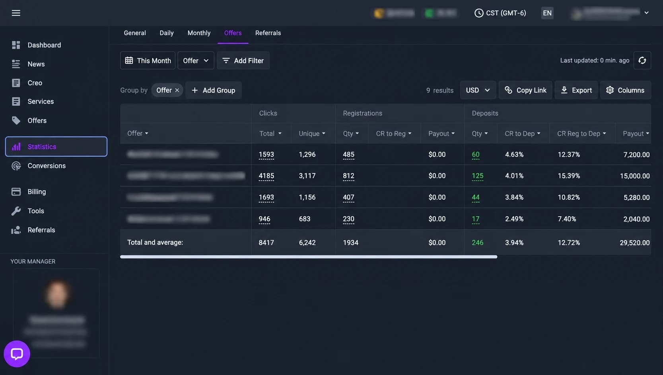Screen dimensions: 663x375
Task: Click the Billing card icon
Action: point(16,192)
